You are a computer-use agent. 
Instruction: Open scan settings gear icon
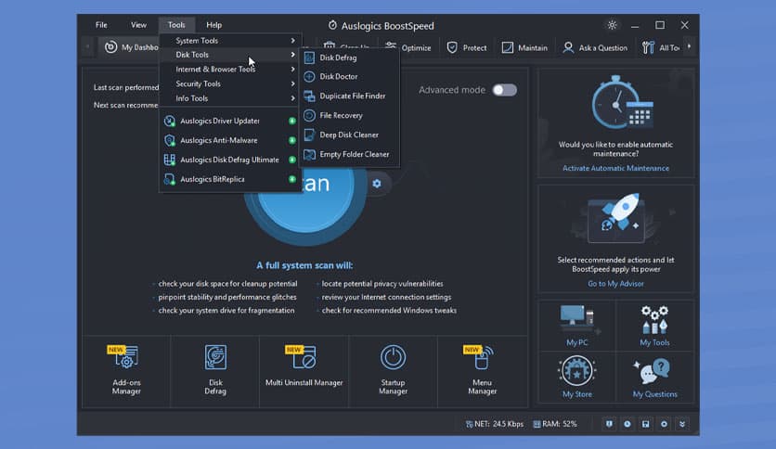coord(377,184)
